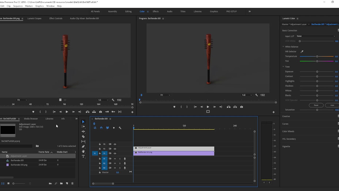Open Source Monitor Fit zoom dropdown

click(22, 100)
